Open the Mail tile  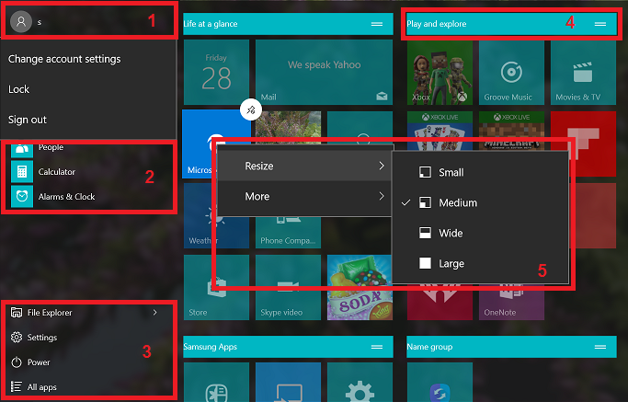(324, 72)
